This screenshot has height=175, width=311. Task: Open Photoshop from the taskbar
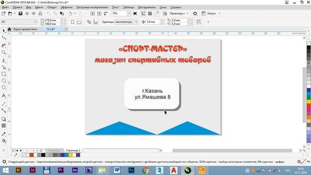click(x=131, y=171)
